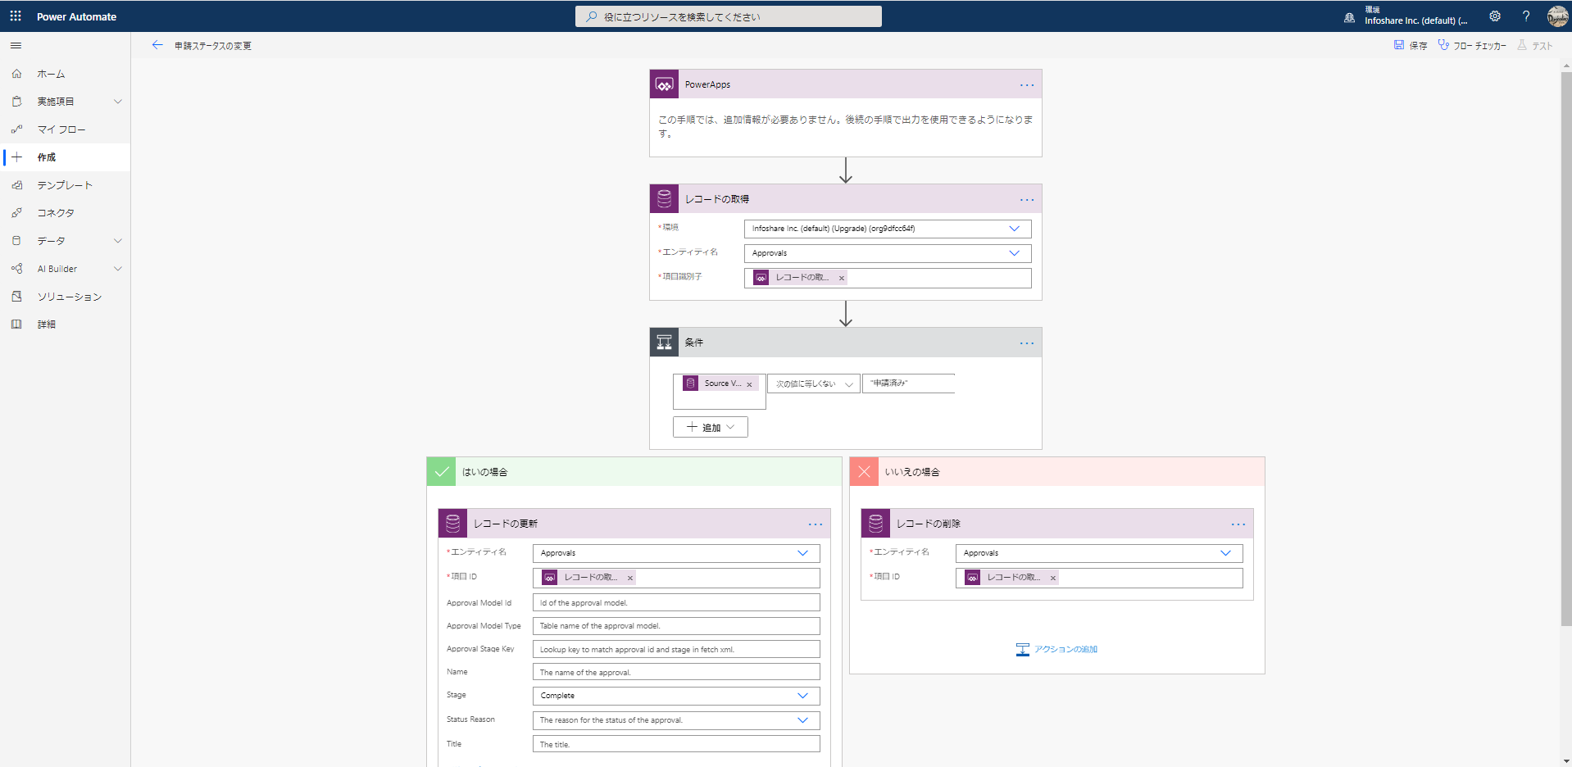
Task: Click the Name input field
Action: click(676, 672)
